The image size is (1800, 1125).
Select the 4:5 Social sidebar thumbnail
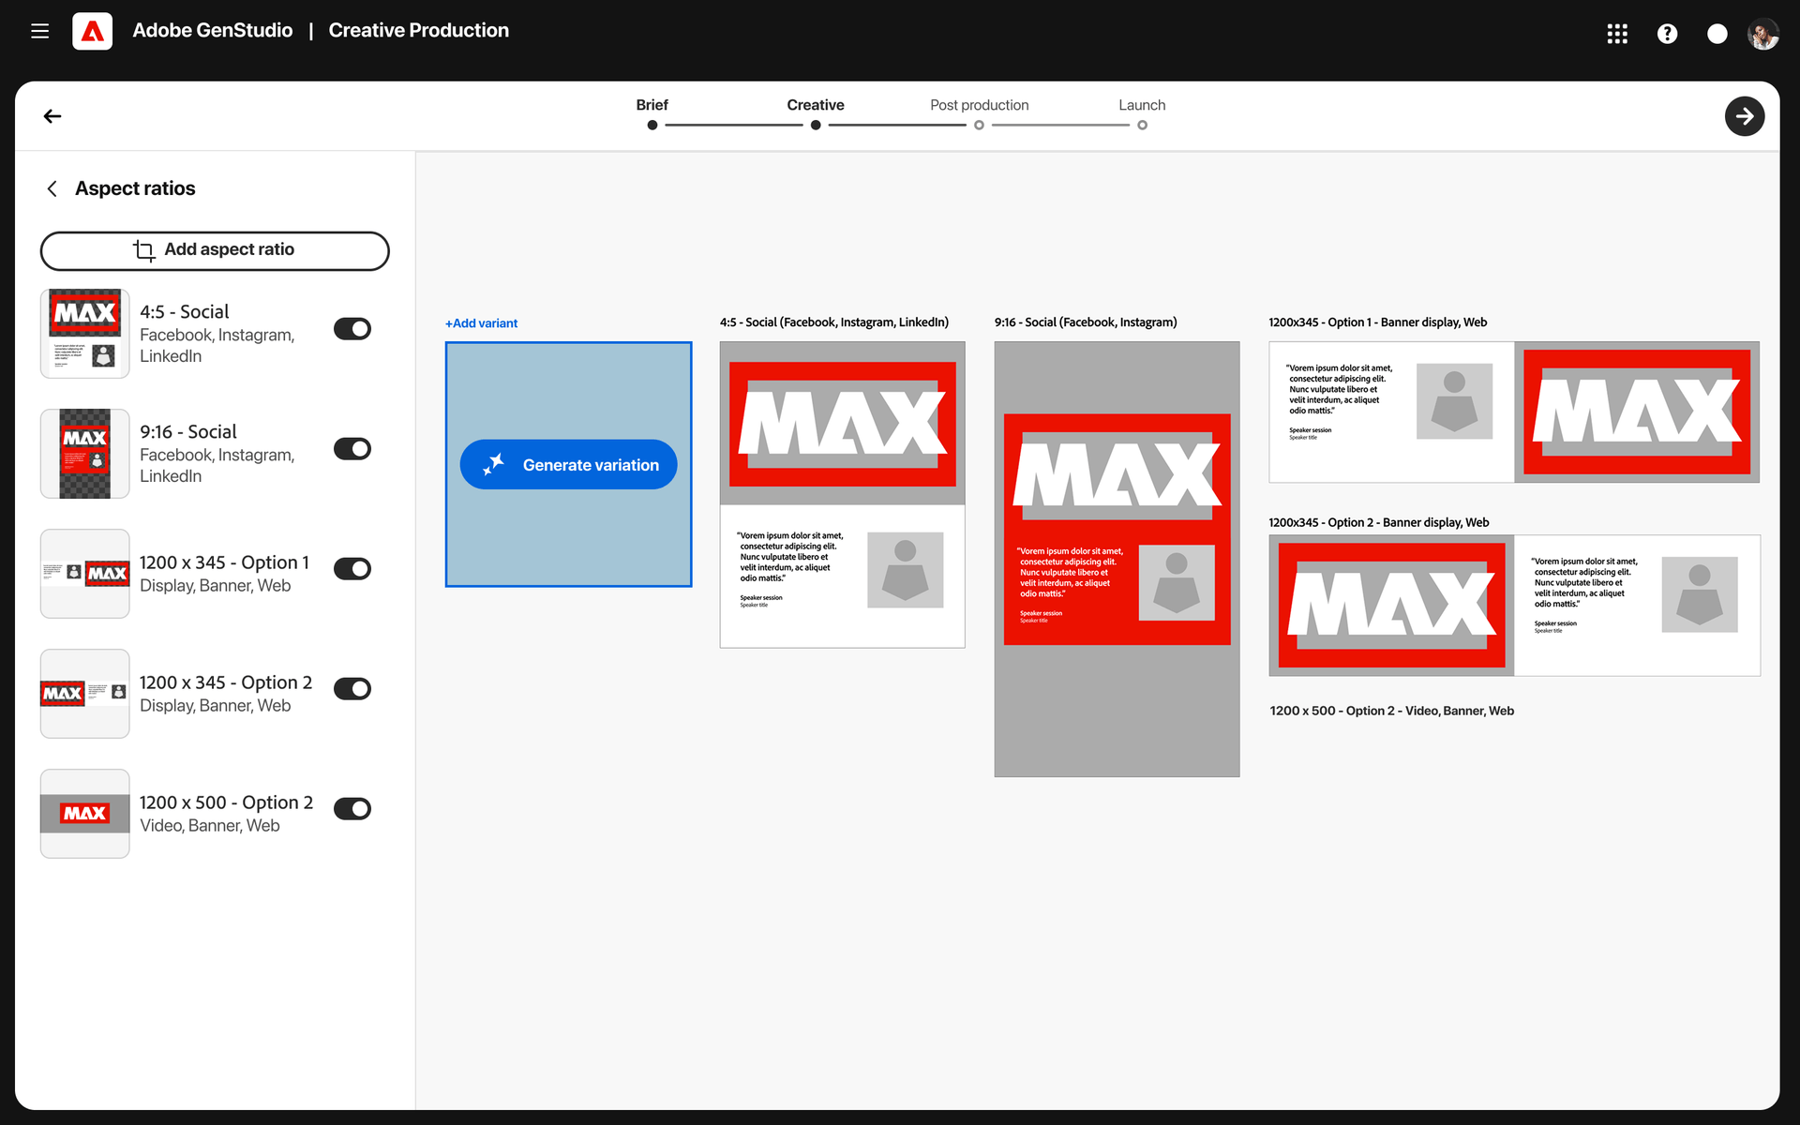coord(85,334)
